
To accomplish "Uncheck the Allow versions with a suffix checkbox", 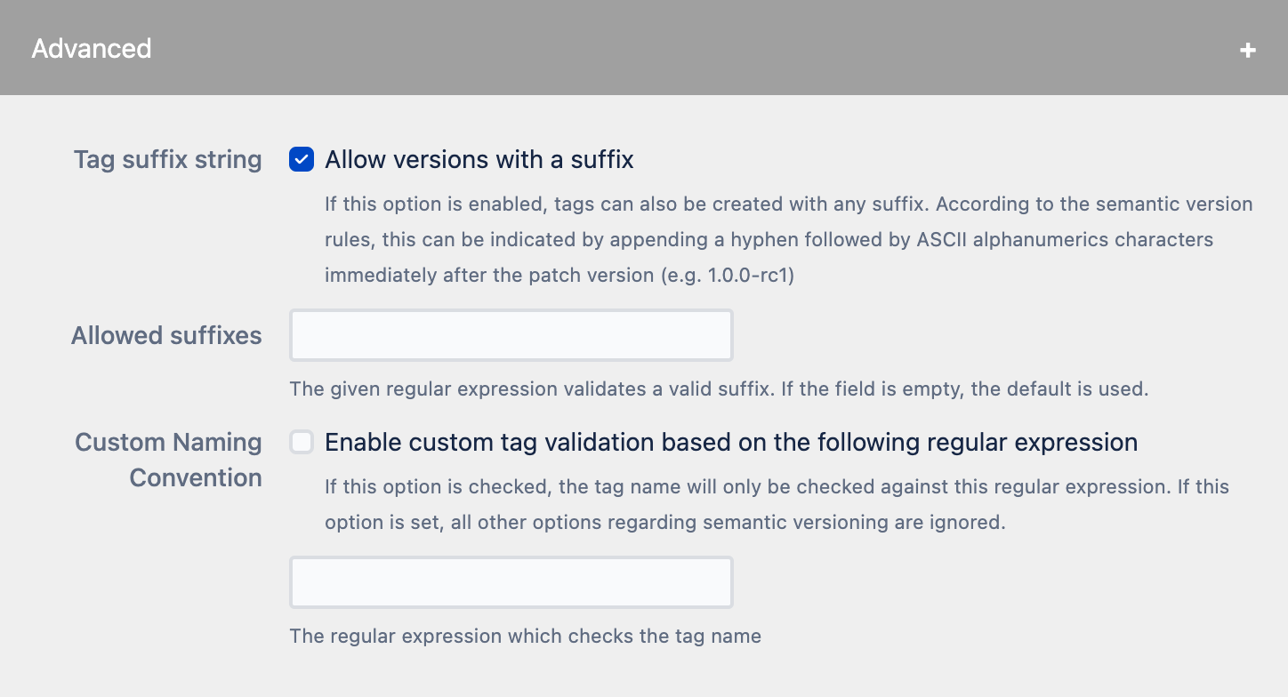I will pyautogui.click(x=302, y=160).
